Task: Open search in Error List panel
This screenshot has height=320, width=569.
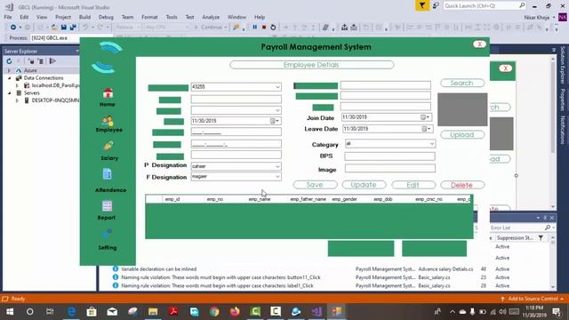Action: [x=548, y=228]
